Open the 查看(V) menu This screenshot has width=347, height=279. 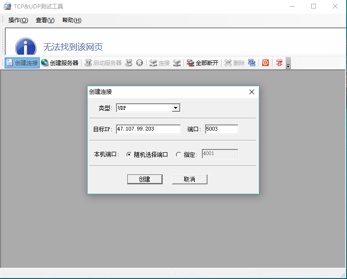[45, 20]
